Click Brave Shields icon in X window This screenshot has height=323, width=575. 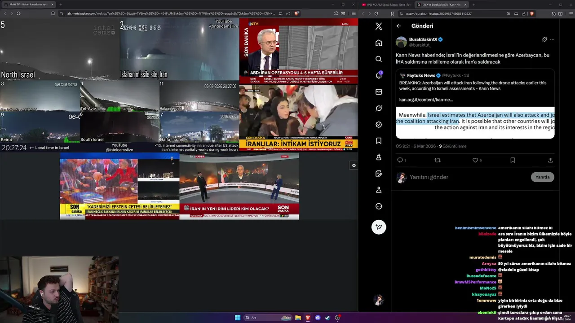[531, 13]
